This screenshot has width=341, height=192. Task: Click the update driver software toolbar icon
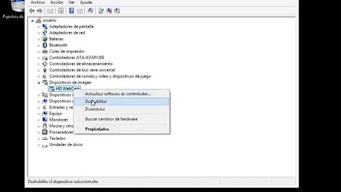coord(101,11)
